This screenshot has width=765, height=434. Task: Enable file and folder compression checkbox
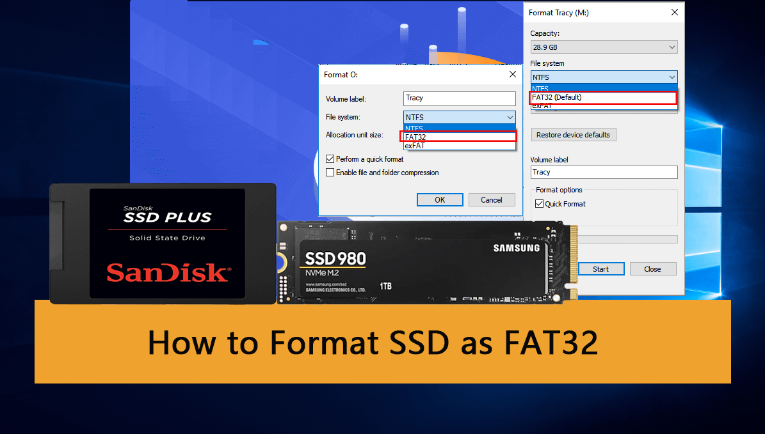[330, 173]
